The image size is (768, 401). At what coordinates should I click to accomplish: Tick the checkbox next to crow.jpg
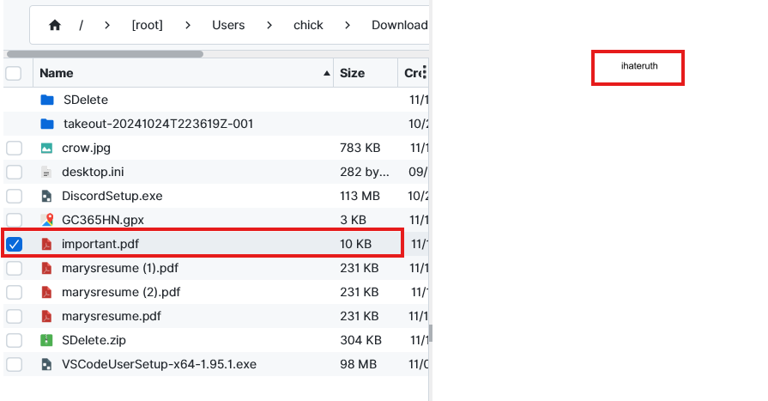[x=14, y=148]
